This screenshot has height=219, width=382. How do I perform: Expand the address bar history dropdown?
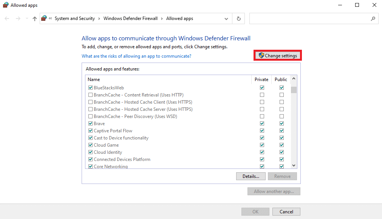(226, 19)
